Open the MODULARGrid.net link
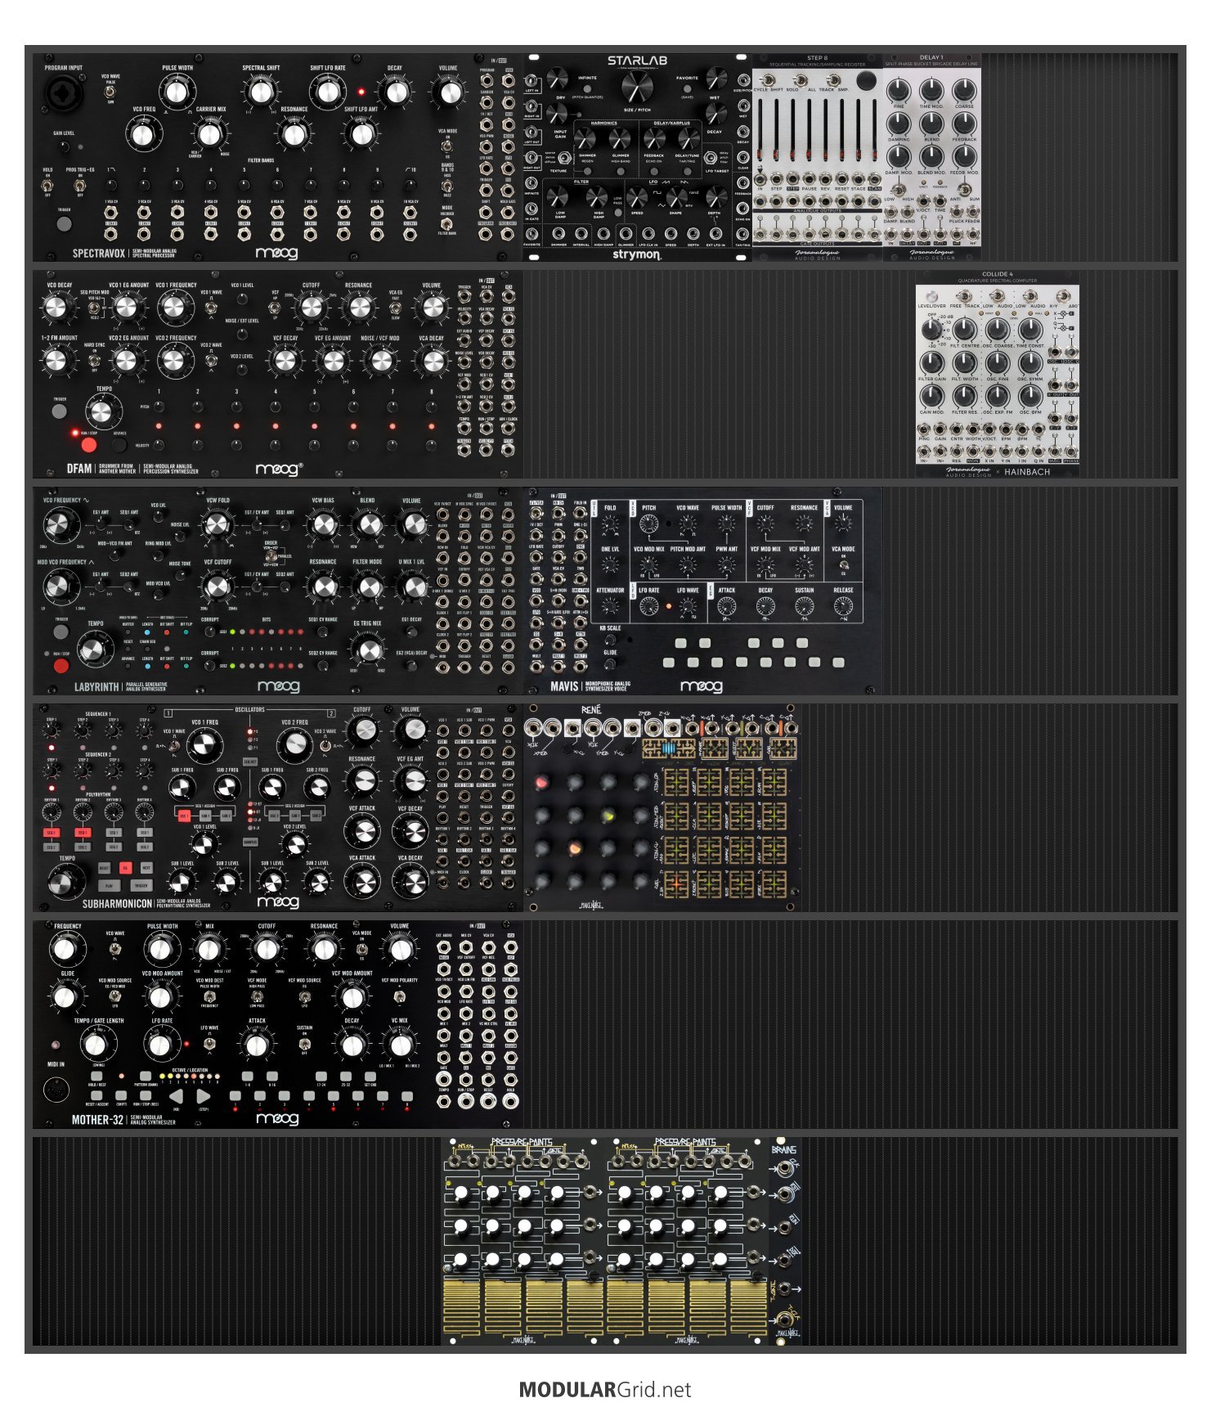This screenshot has width=1211, height=1407. [605, 1390]
